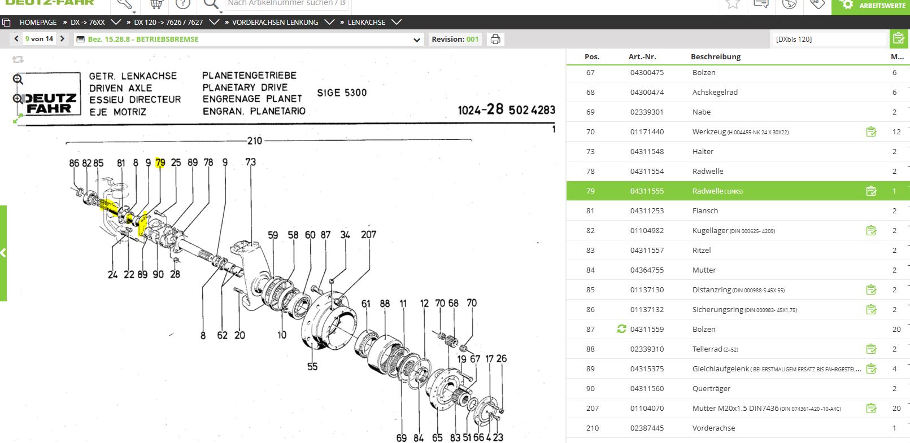This screenshot has width=910, height=443.
Task: Expand the DX -> 76XX breadcrumb chevron
Action: [116, 23]
